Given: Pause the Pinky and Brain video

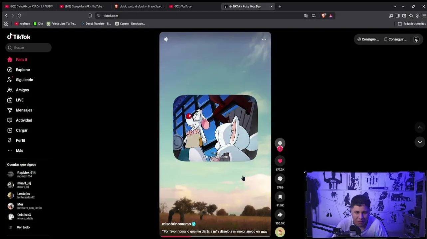Looking at the screenshot, I should coord(215,128).
